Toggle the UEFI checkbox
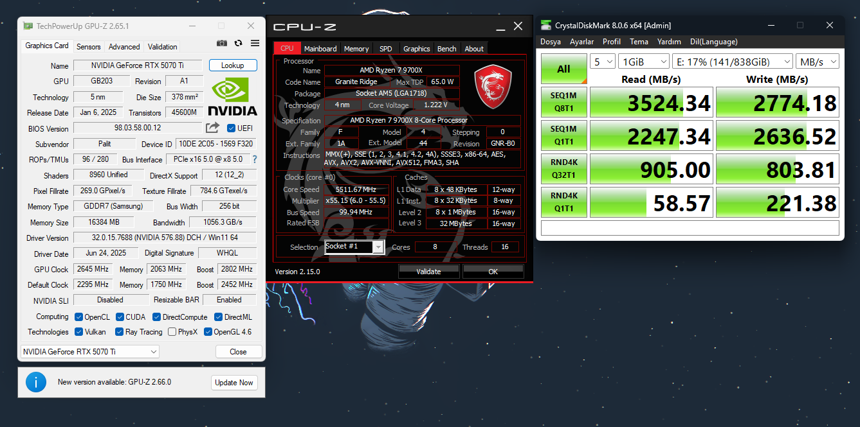 [232, 128]
